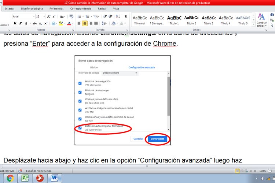
Task: Click the paragraph shading bucket icon
Action: (x=113, y=23)
